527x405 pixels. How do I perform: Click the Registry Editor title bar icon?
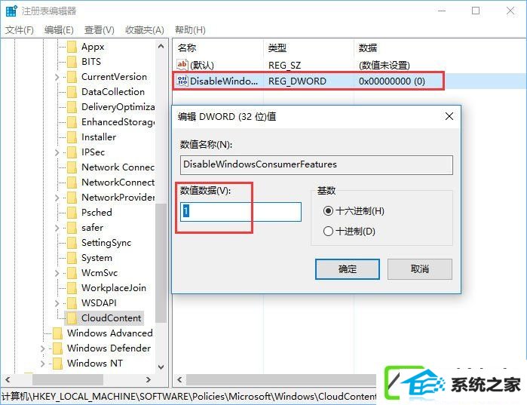click(x=11, y=11)
